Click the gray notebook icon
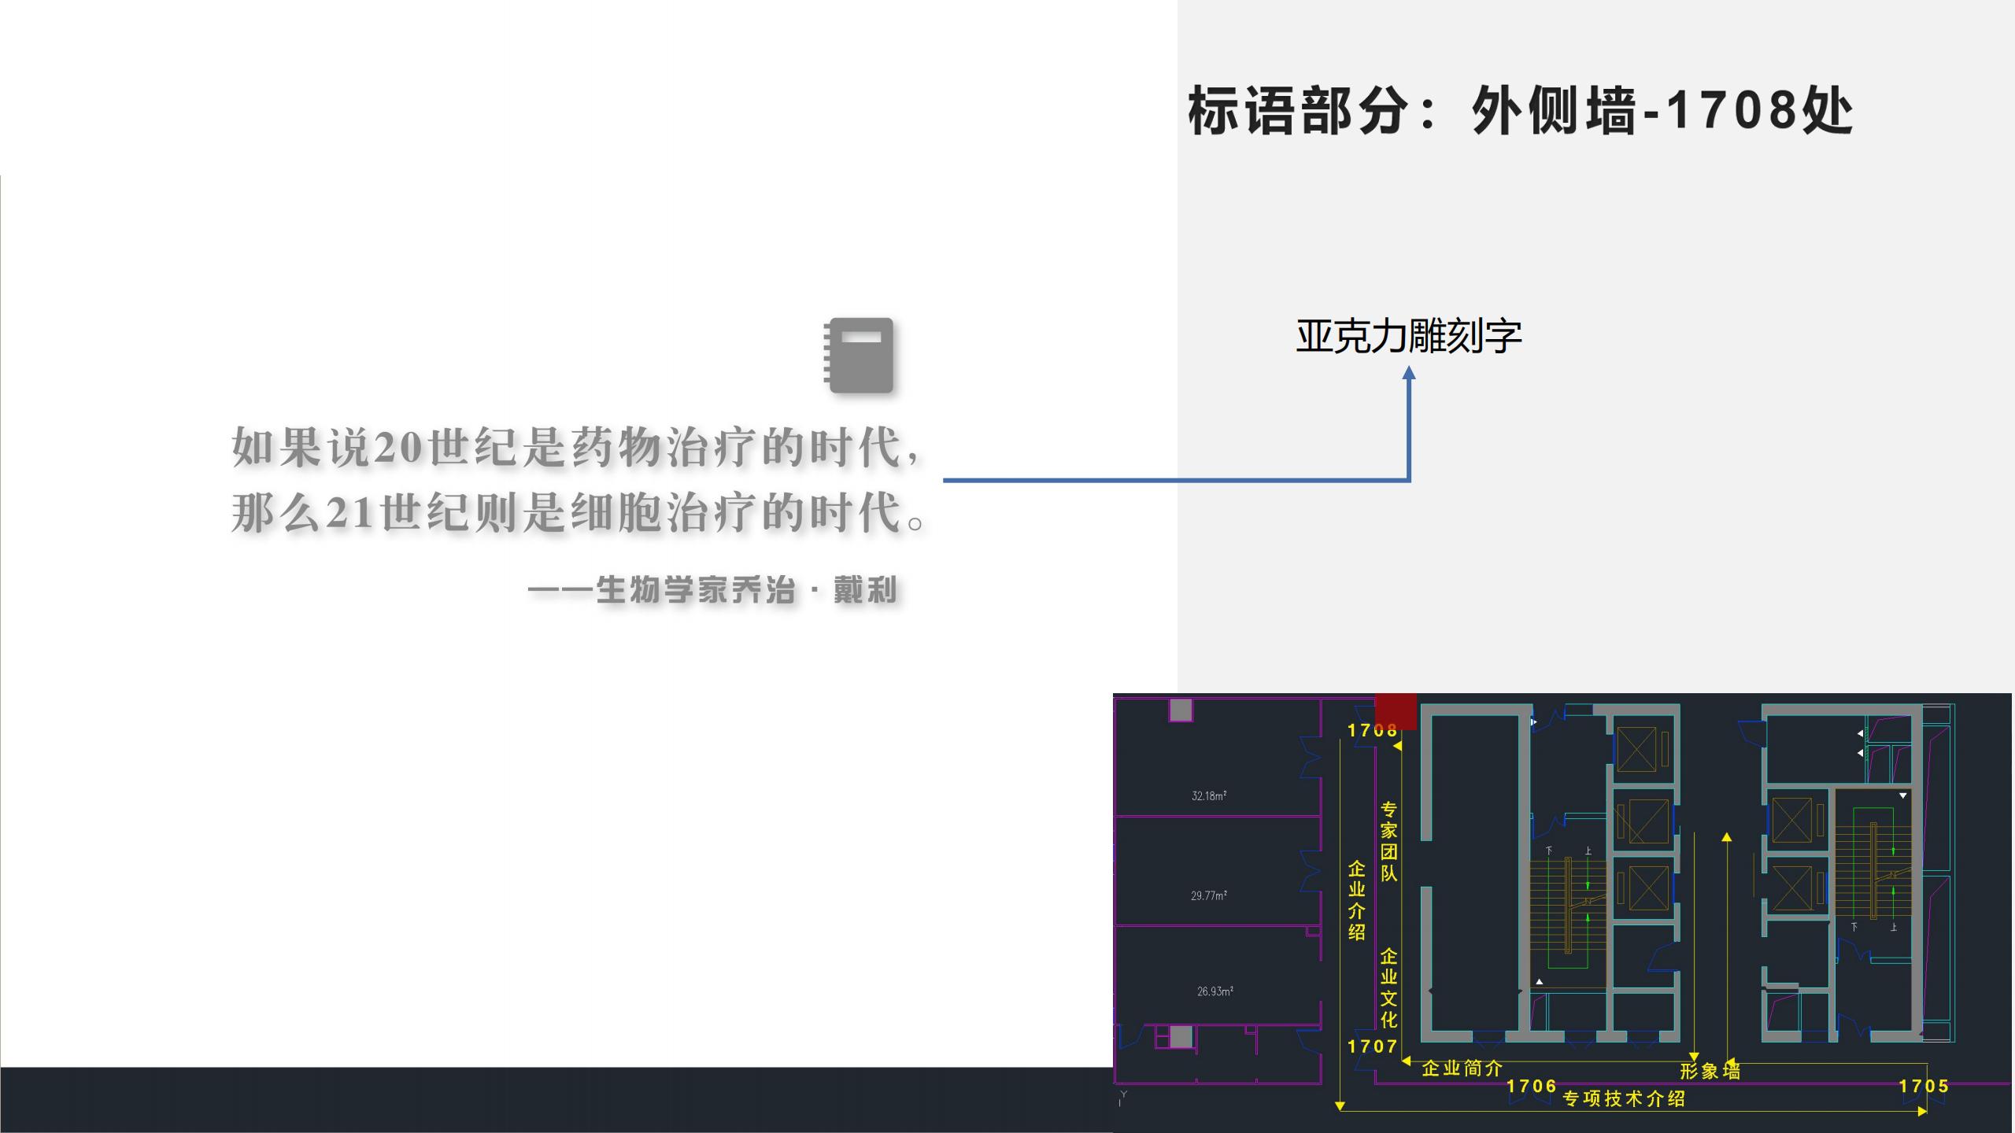This screenshot has height=1133, width=2015. (859, 355)
